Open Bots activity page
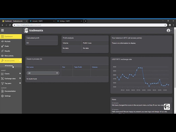The image size is (176, 132). pyautogui.click(x=11, y=56)
